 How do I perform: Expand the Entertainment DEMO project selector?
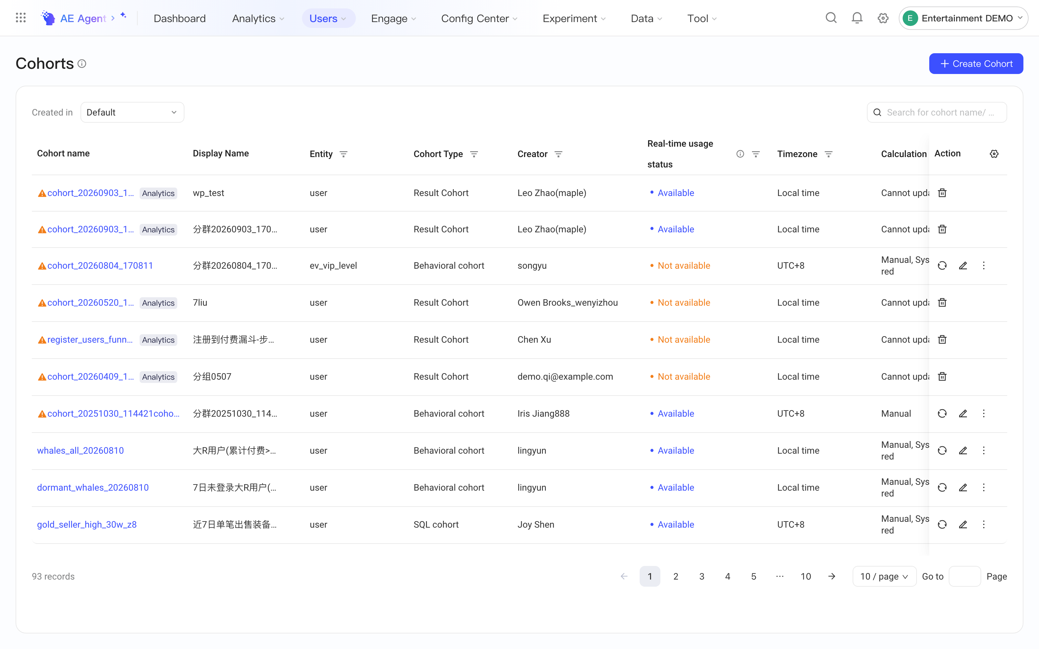tap(963, 18)
